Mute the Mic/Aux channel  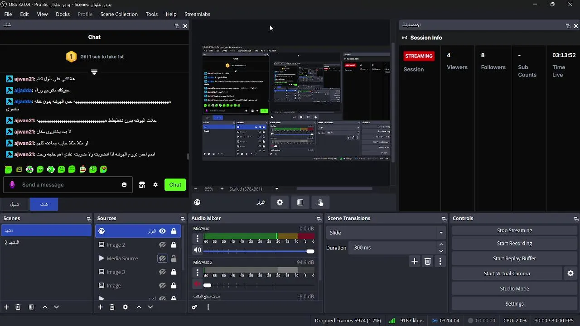197,250
